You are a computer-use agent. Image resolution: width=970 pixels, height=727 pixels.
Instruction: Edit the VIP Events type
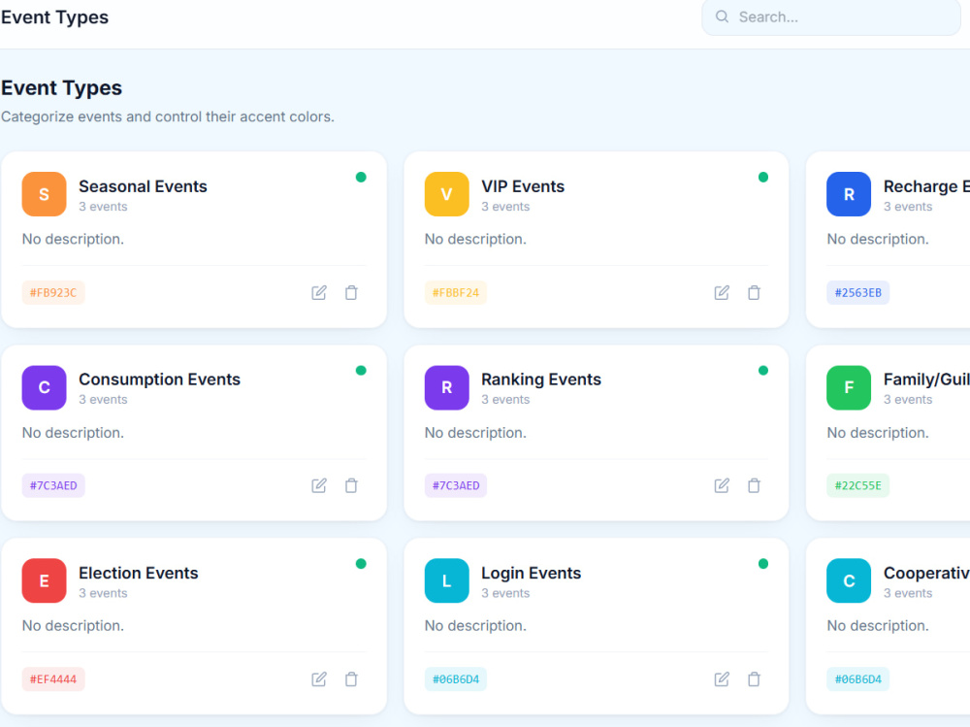coord(722,292)
